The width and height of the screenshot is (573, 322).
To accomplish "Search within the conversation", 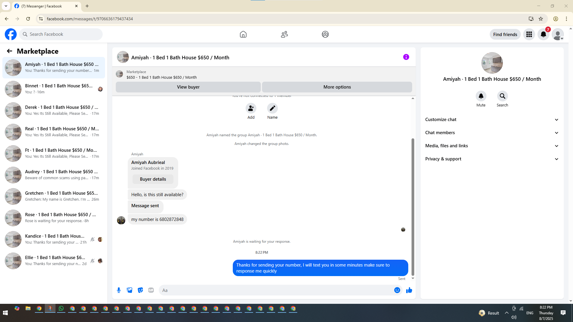I will pos(503,96).
